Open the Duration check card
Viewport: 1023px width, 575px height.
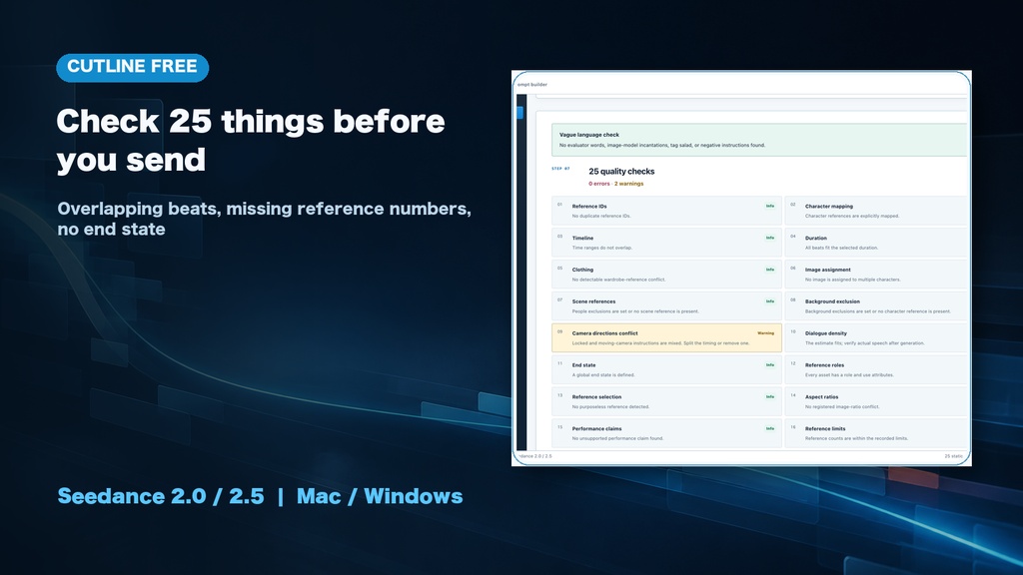[876, 242]
